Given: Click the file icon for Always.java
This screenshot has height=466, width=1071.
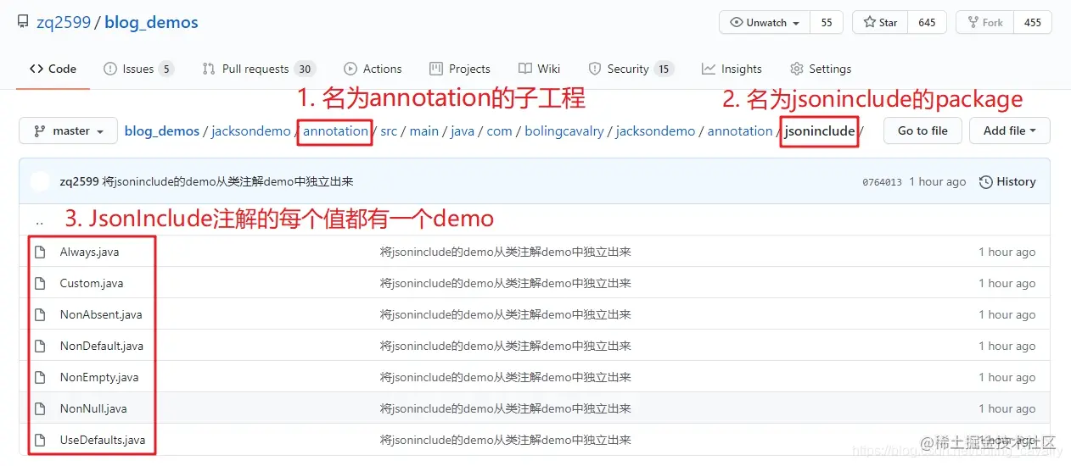Looking at the screenshot, I should pos(39,252).
